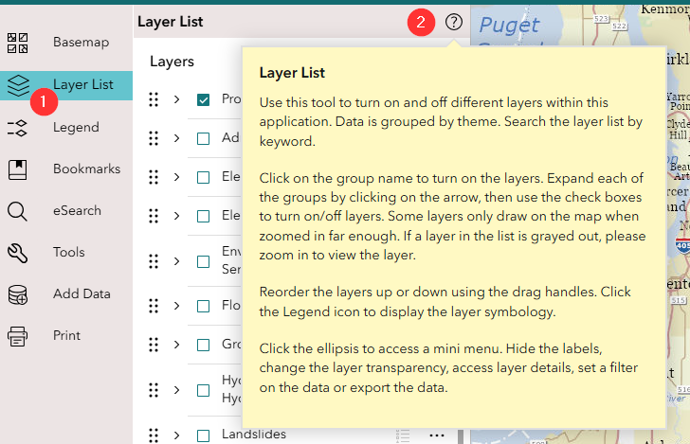Click the Bookmarks book icon
This screenshot has height=444, width=690.
click(18, 169)
